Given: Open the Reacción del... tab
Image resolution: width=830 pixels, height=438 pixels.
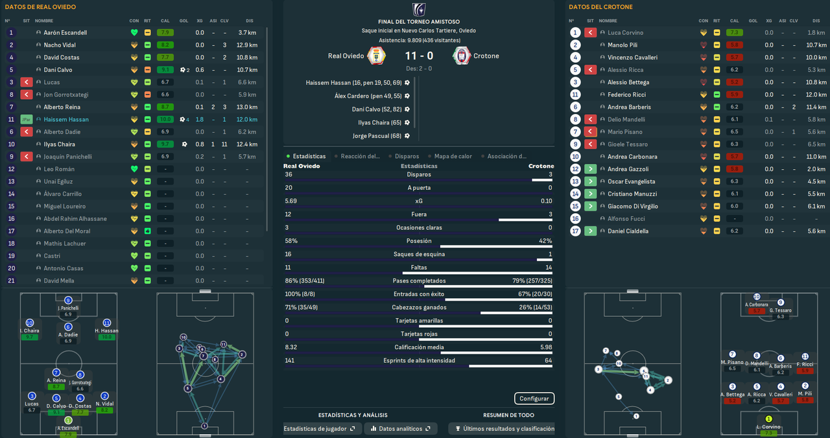Looking at the screenshot, I should pos(358,156).
